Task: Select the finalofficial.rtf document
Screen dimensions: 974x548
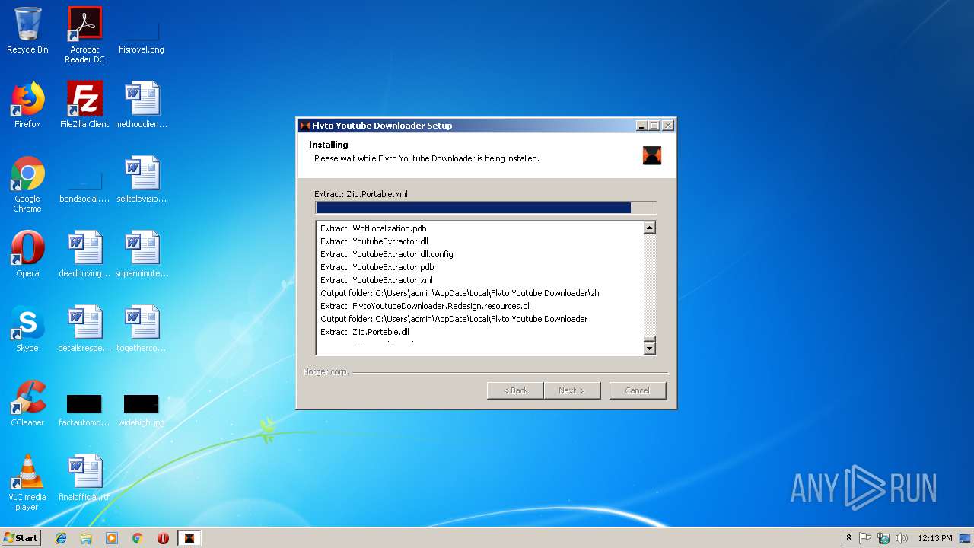Action: pos(84,478)
